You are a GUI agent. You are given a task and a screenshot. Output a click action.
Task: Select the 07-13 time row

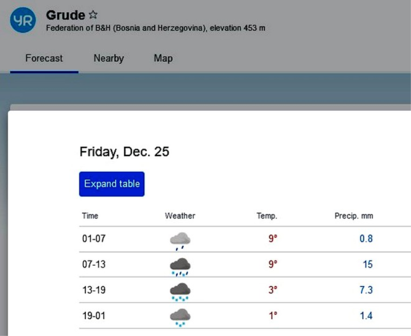coord(94,264)
